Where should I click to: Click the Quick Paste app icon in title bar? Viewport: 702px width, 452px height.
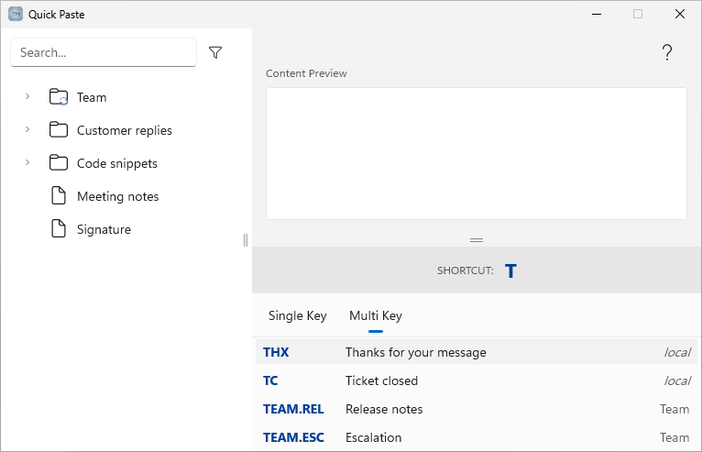[x=16, y=15]
